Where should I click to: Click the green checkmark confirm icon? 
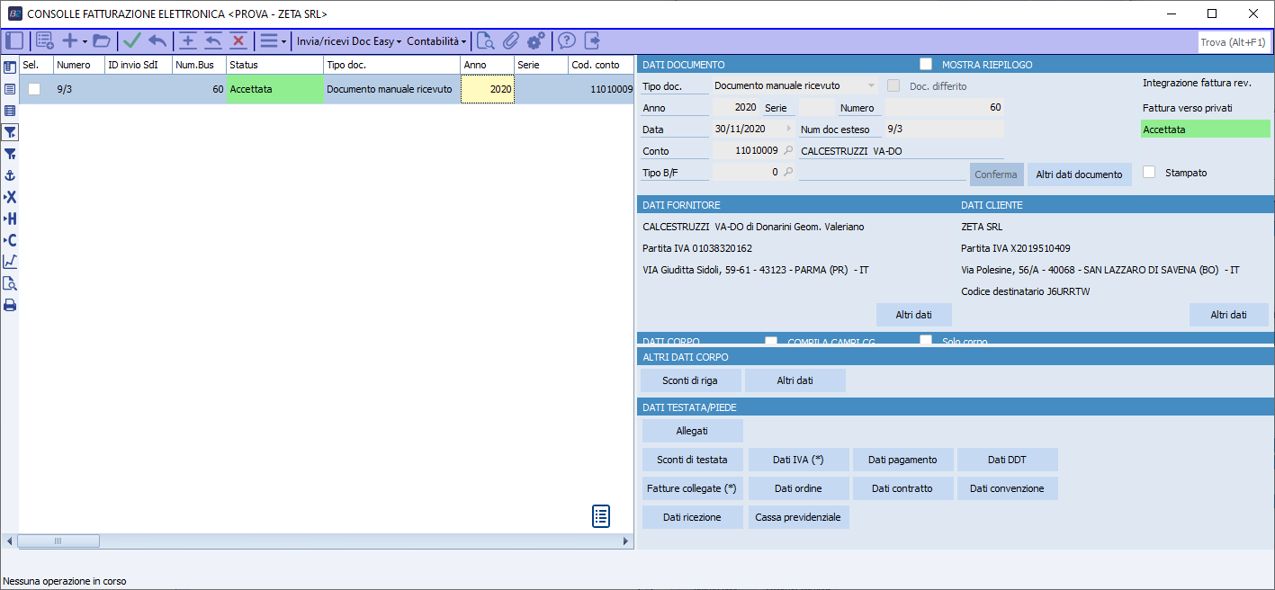pyautogui.click(x=132, y=40)
